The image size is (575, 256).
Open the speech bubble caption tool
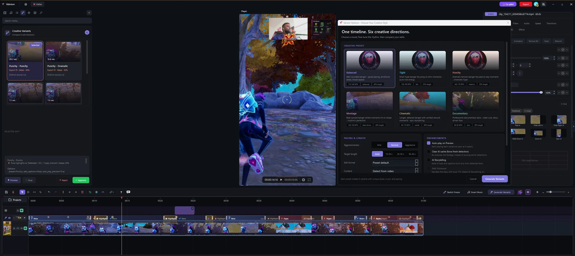128,192
